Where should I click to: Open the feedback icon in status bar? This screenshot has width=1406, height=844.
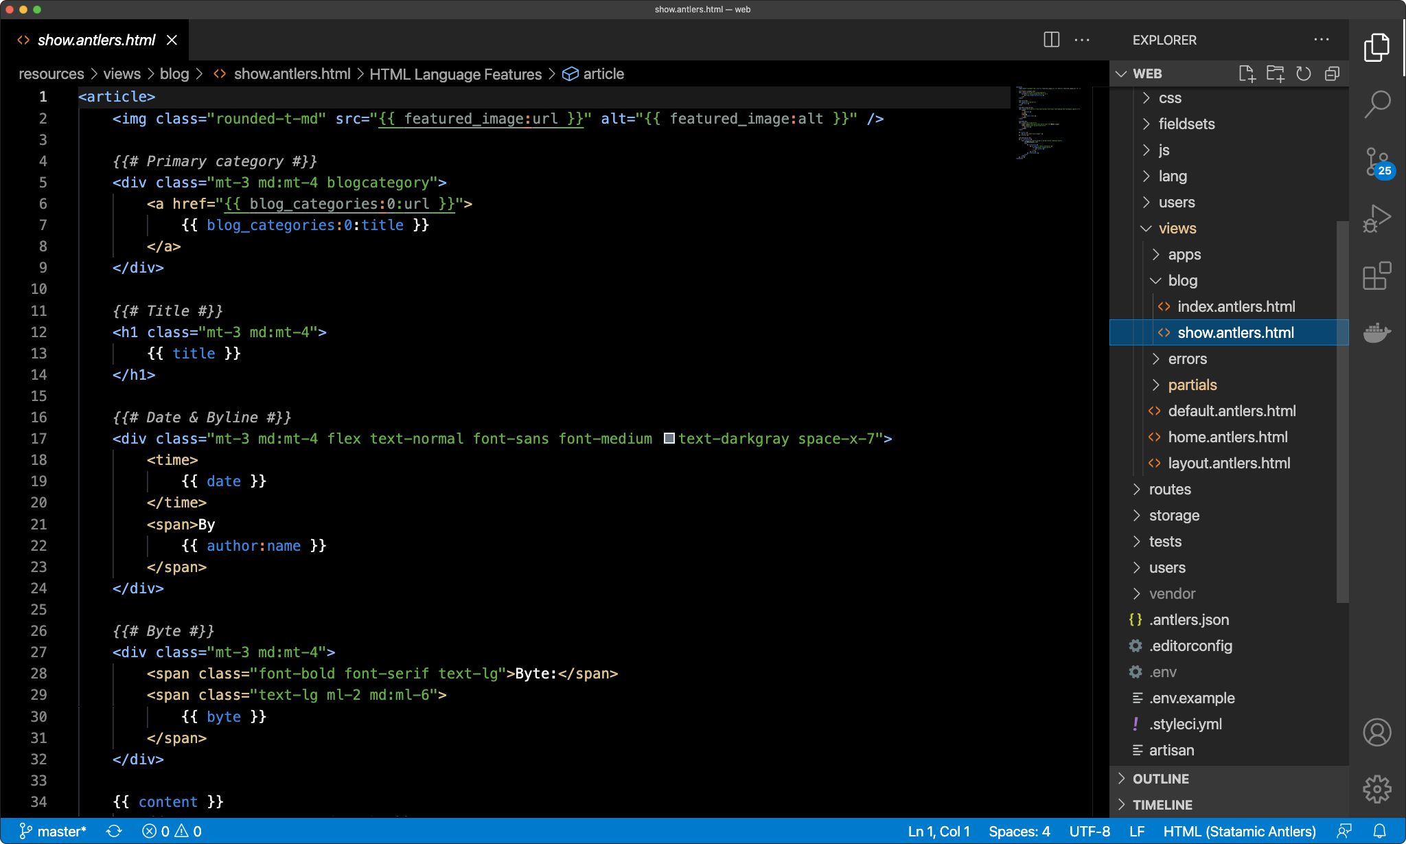coord(1344,831)
